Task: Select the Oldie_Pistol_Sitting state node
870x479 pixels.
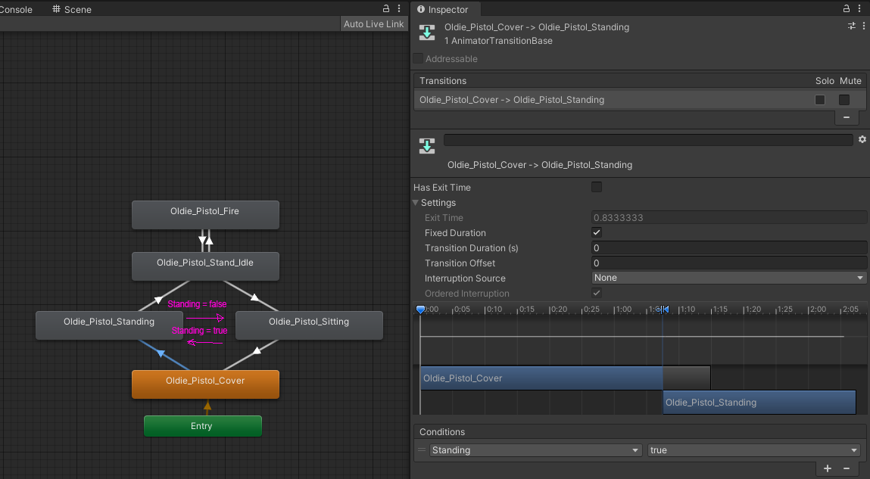Action: click(x=308, y=322)
